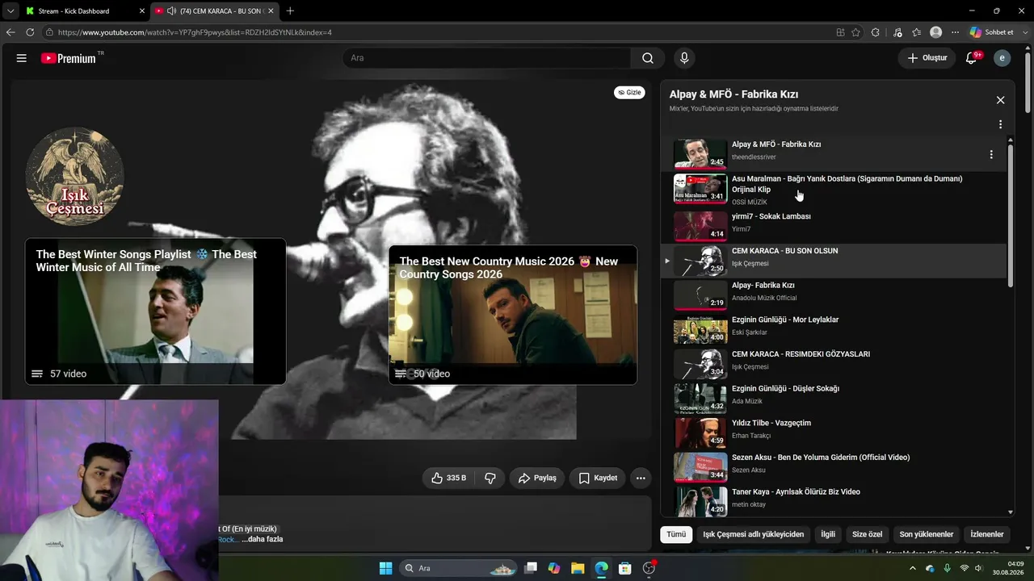
Task: Like the video with thumbs up
Action: click(448, 478)
